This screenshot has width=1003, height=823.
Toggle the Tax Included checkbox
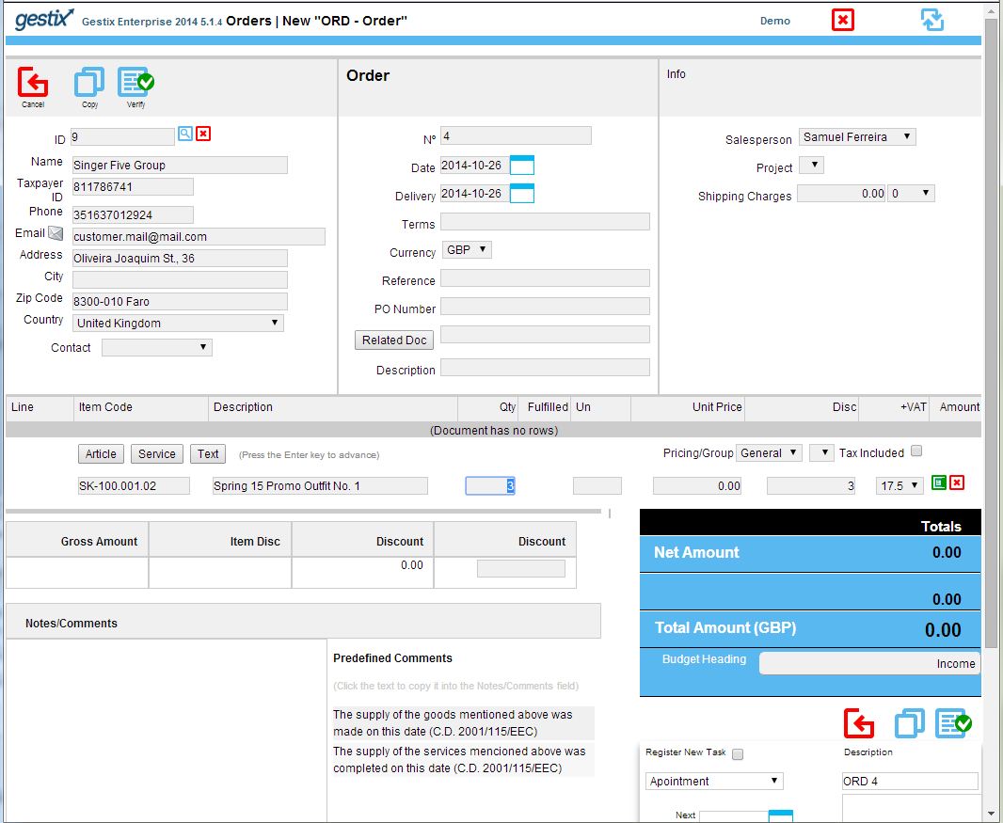click(x=916, y=451)
